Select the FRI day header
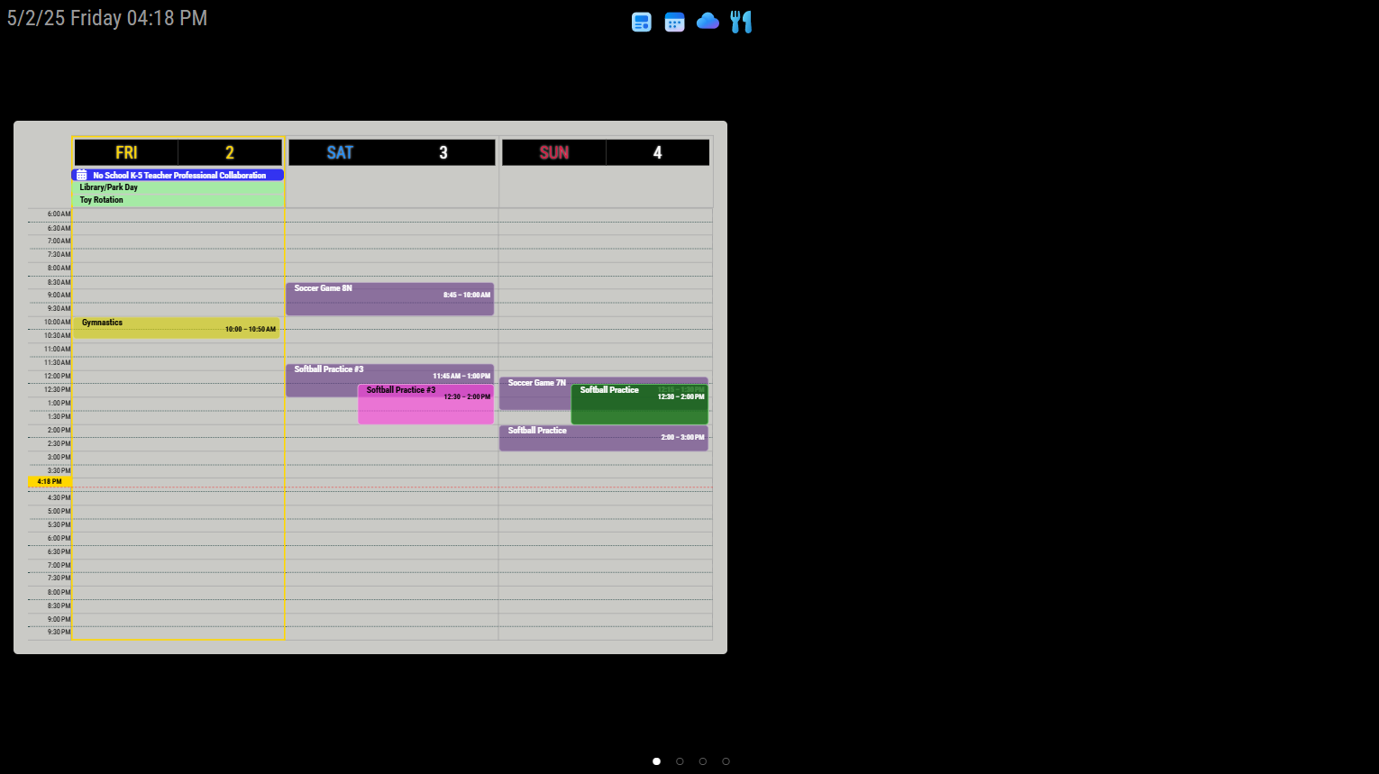The height and width of the screenshot is (774, 1379). [126, 152]
